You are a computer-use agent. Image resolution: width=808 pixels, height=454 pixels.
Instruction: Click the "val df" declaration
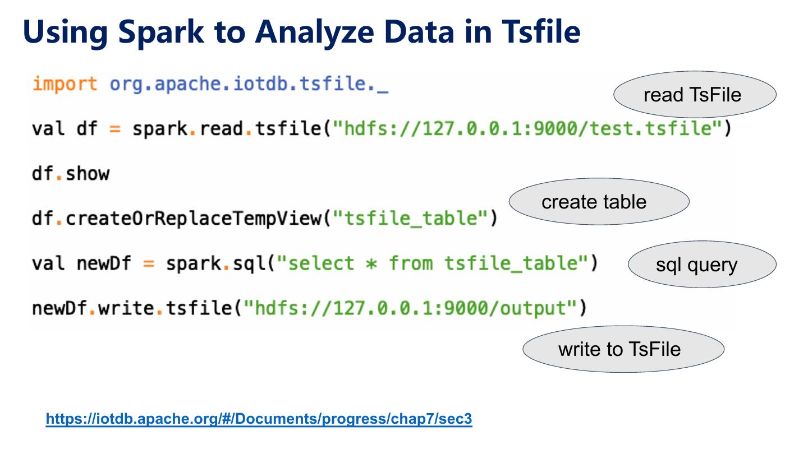65,129
